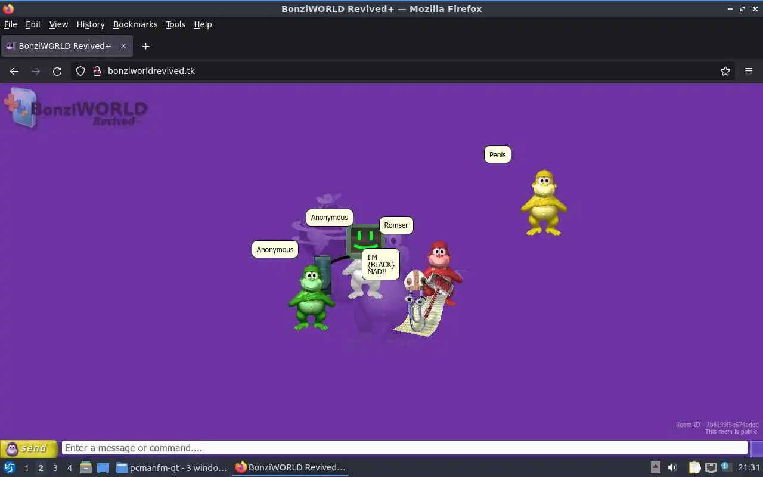The image size is (763, 477).
Task: Reload the BonziWORLD page
Action: (x=57, y=71)
